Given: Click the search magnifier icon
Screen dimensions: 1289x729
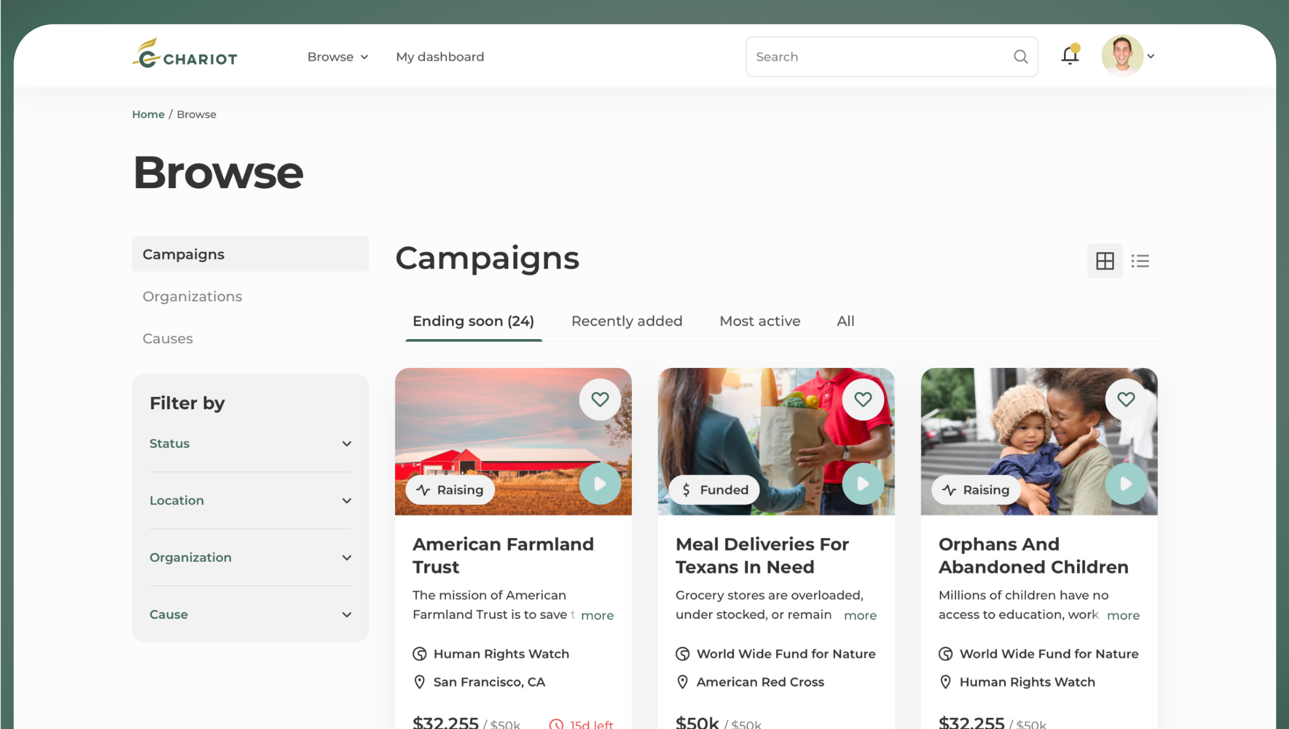Looking at the screenshot, I should coord(1020,57).
